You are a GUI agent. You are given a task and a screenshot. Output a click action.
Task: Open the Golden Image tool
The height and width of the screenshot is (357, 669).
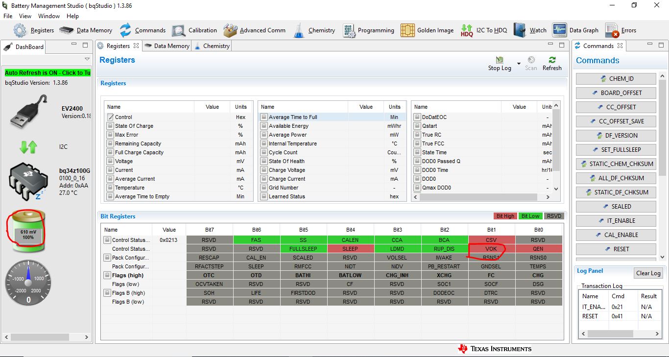point(407,30)
